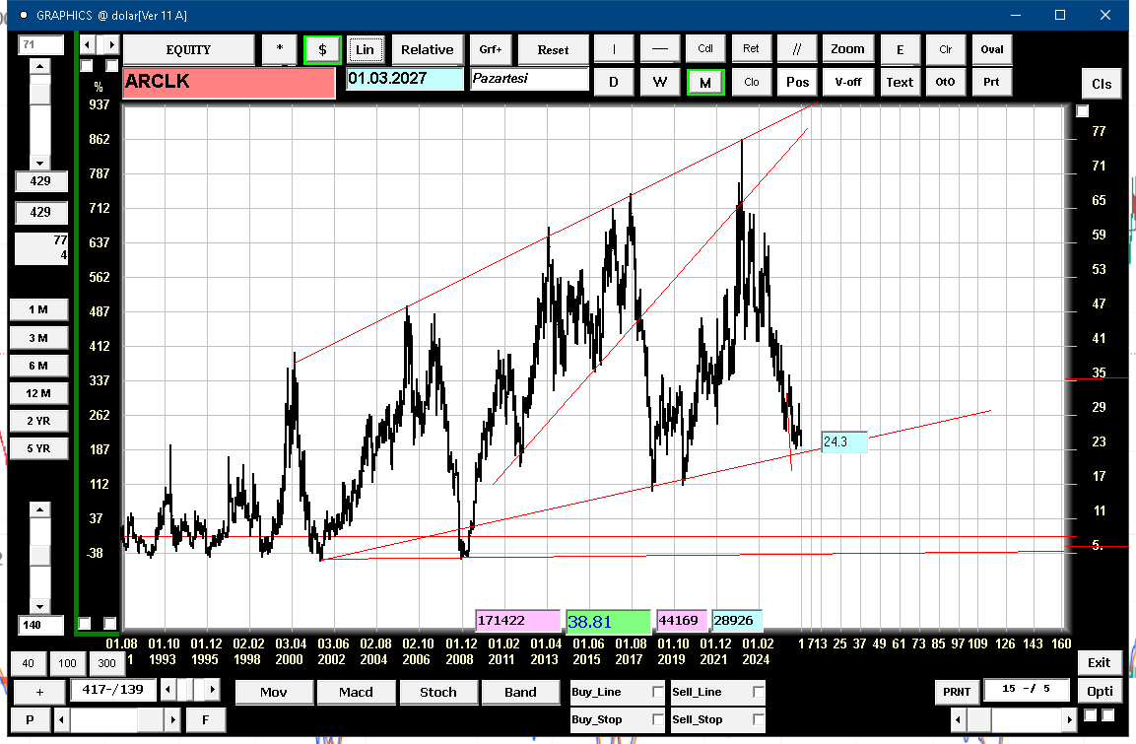Click the Cdl candlestick button
The height and width of the screenshot is (744, 1136).
(705, 49)
